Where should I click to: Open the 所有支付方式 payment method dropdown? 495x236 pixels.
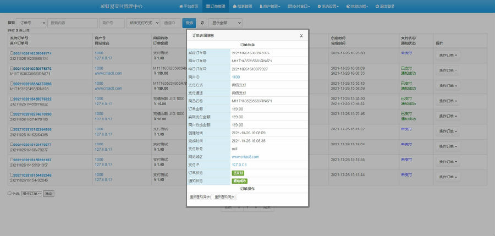(x=143, y=23)
